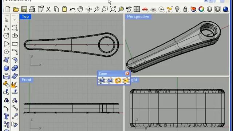Click the red car set view icon
This screenshot has width=233, height=131.
pos(145,9)
